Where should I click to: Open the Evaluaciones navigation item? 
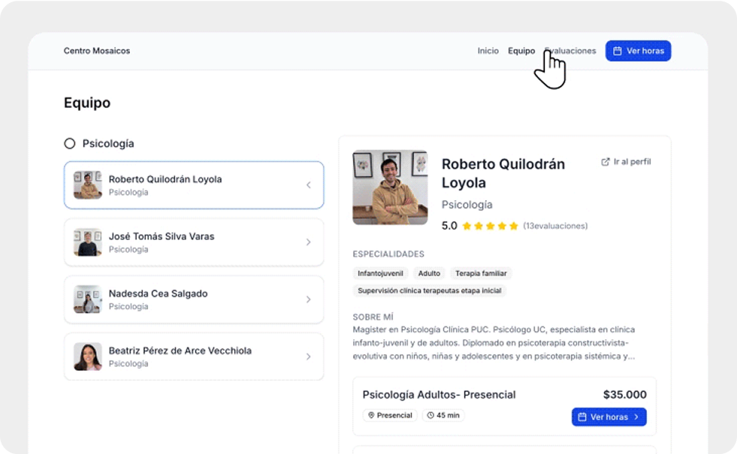coord(570,51)
